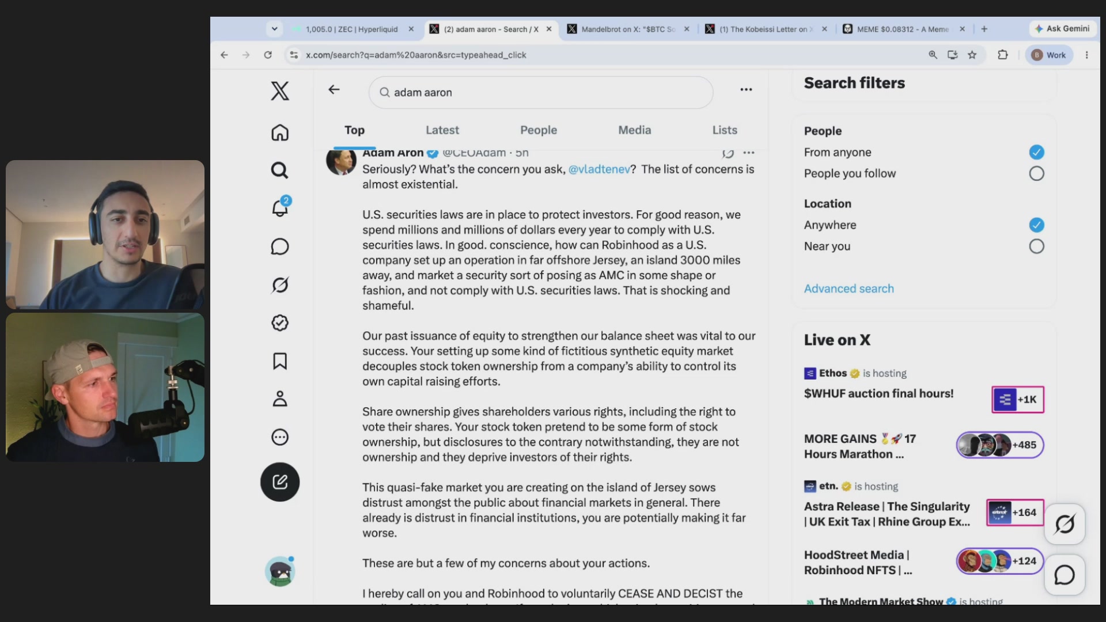The width and height of the screenshot is (1106, 622).
Task: Select From anyone people filter
Action: (x=1036, y=152)
